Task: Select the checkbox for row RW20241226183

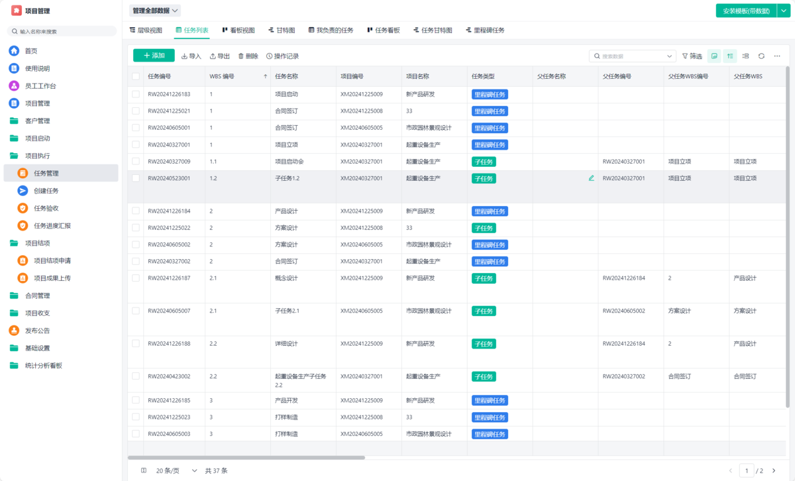Action: [x=136, y=95]
